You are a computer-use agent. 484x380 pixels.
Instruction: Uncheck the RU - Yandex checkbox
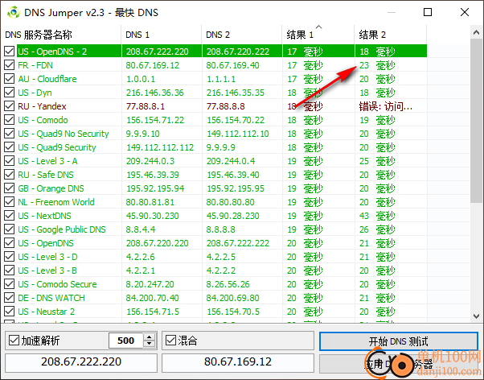[10, 106]
